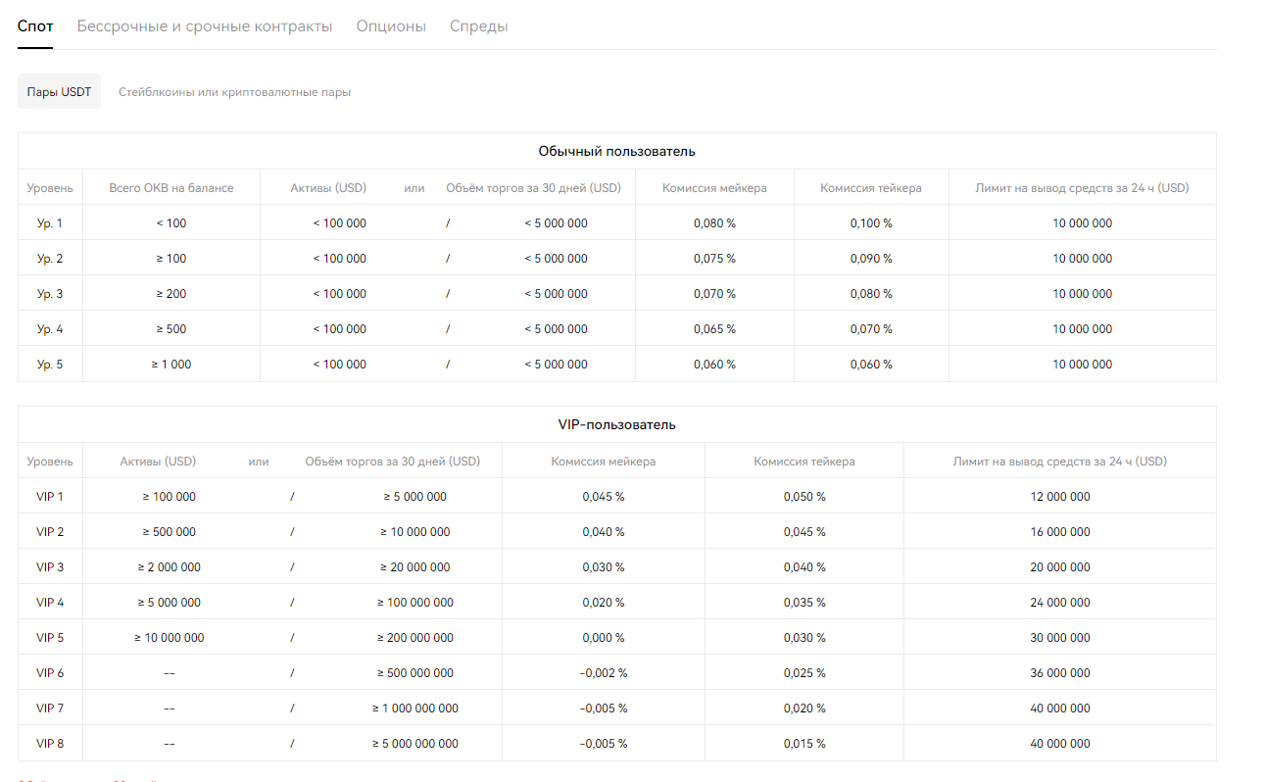This screenshot has height=782, width=1266.
Task: Click the VIP 5 level cell
Action: [x=50, y=638]
